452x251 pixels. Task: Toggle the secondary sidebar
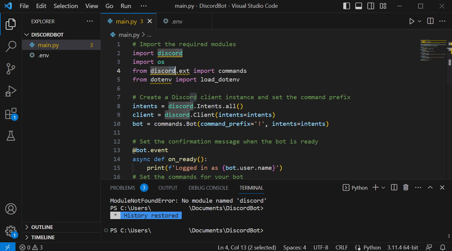[x=371, y=6]
